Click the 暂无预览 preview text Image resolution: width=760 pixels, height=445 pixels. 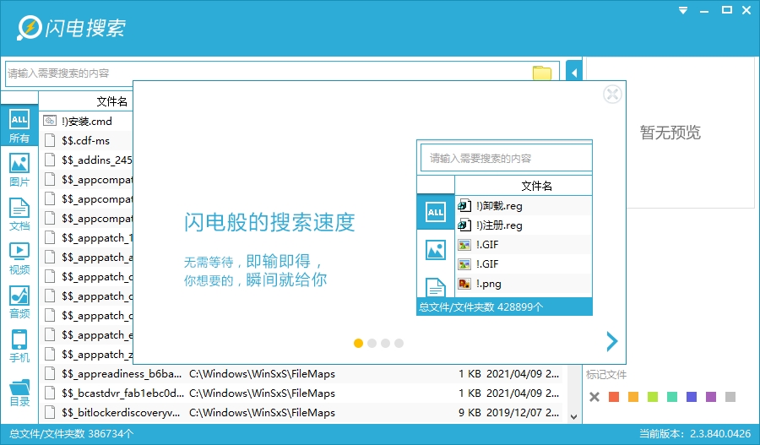coord(670,133)
